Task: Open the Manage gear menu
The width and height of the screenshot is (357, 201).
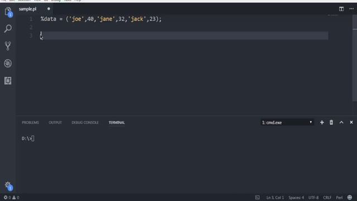Action: [x=8, y=185]
